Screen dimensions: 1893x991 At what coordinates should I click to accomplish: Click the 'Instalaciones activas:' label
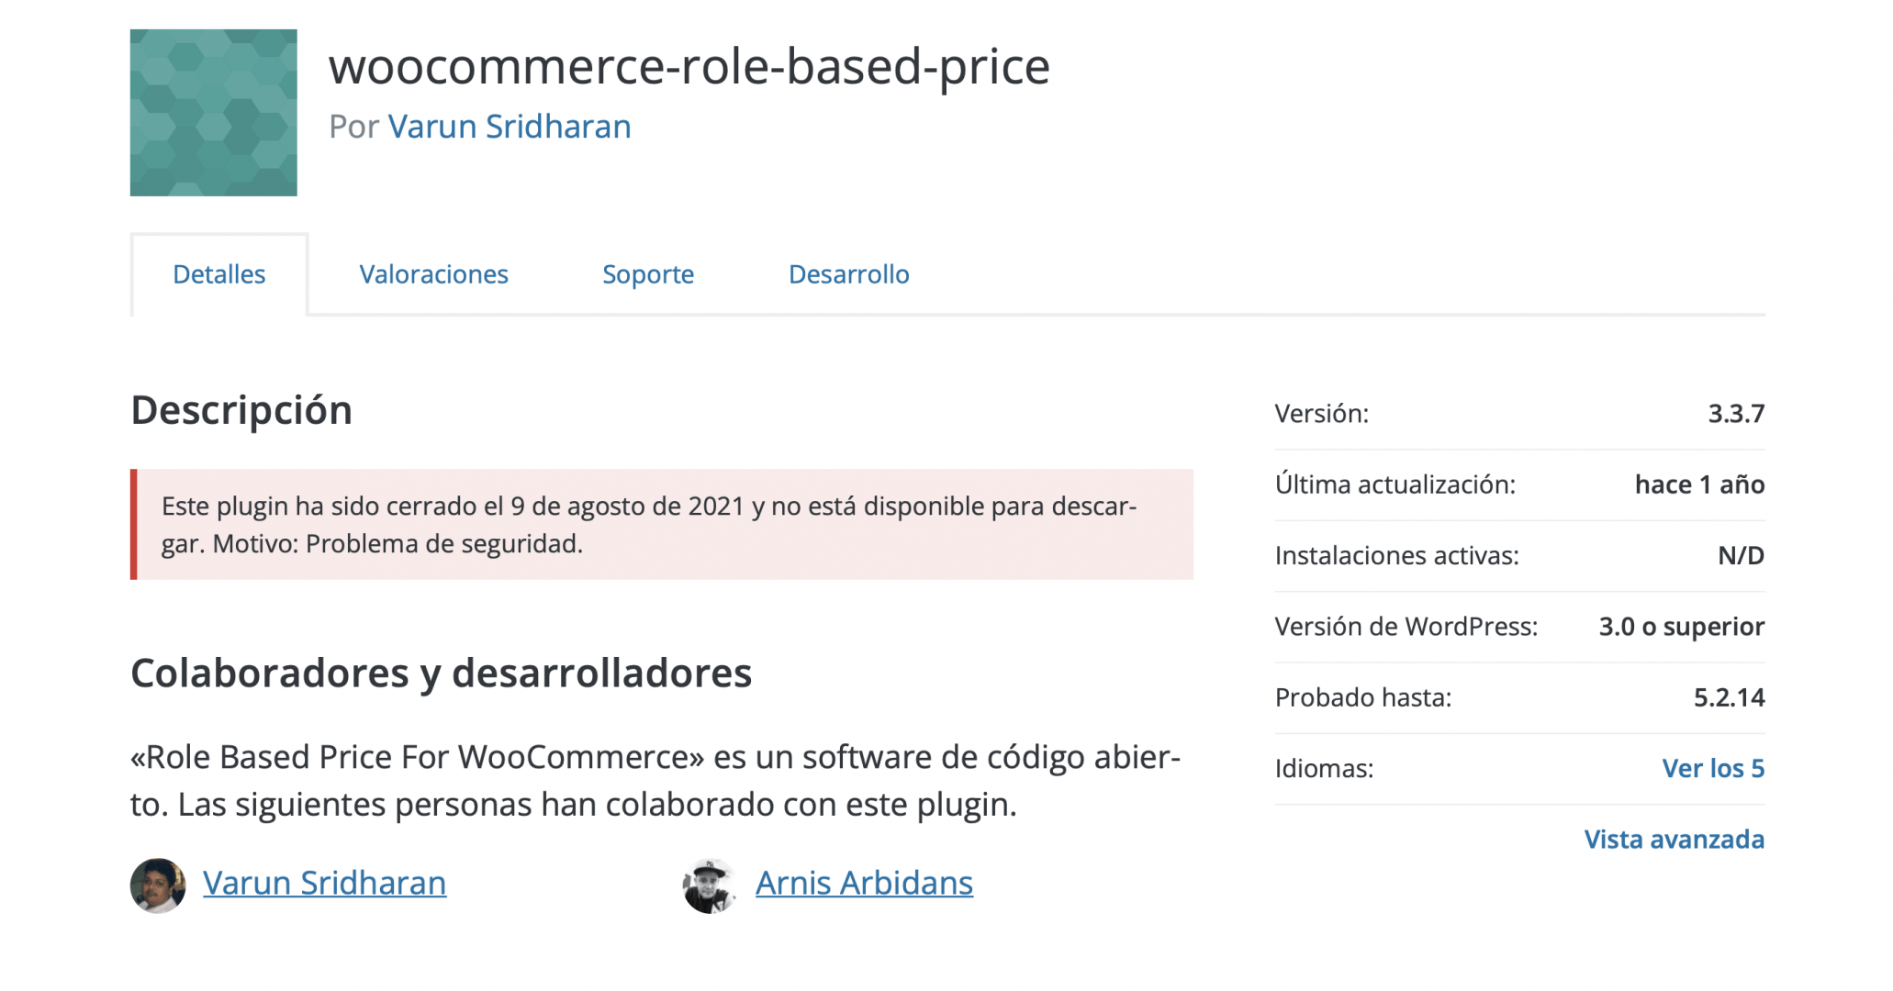coord(1397,555)
